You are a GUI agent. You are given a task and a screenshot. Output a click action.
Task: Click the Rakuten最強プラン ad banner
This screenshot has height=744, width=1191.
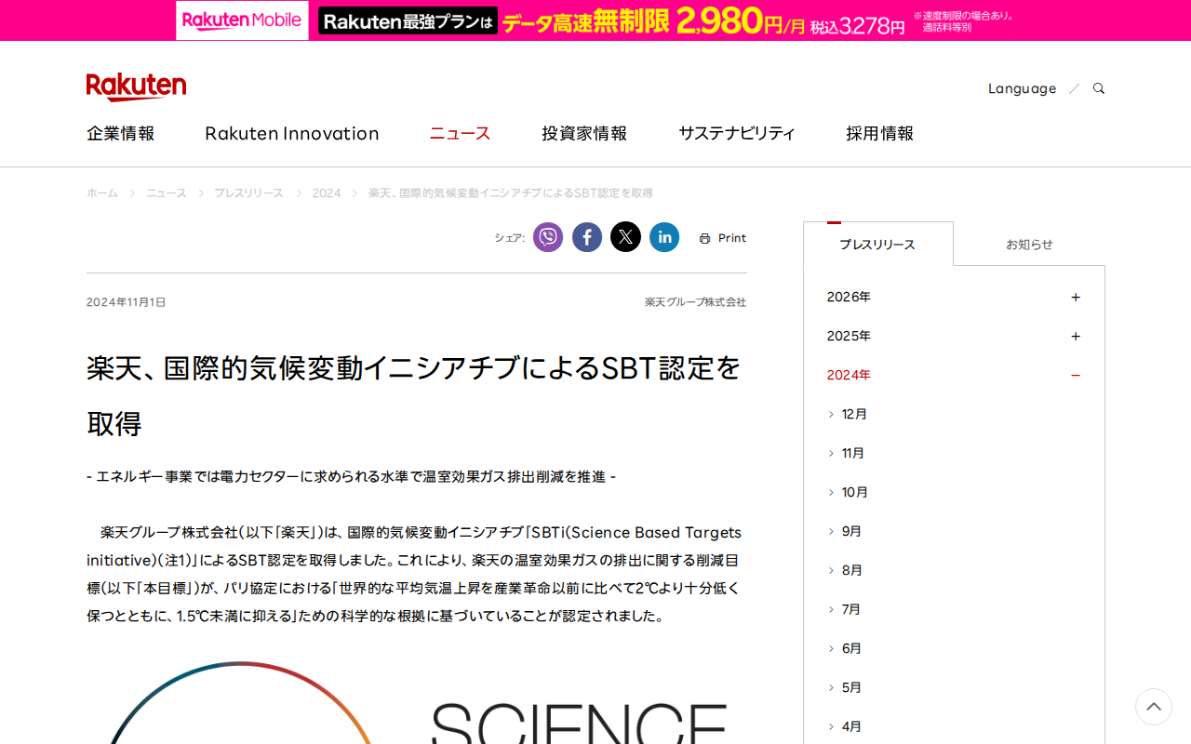407,20
